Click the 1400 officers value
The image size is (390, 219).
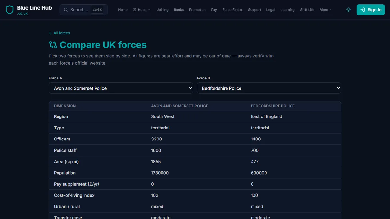[x=256, y=139]
